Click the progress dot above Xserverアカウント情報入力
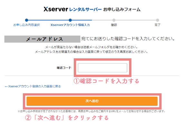 tap(70, 20)
